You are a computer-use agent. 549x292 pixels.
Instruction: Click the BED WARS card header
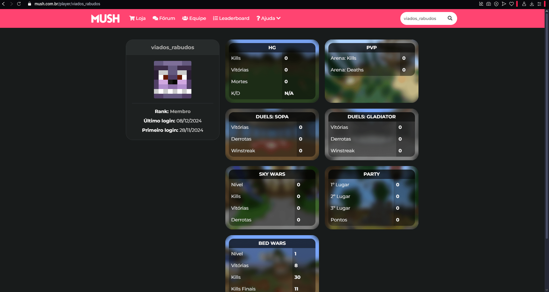272,243
